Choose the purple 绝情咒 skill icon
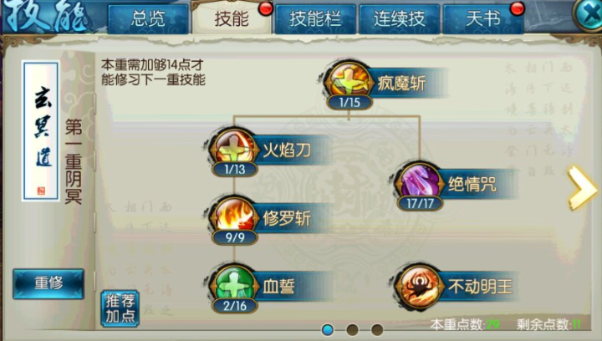This screenshot has width=602, height=341. point(419,181)
